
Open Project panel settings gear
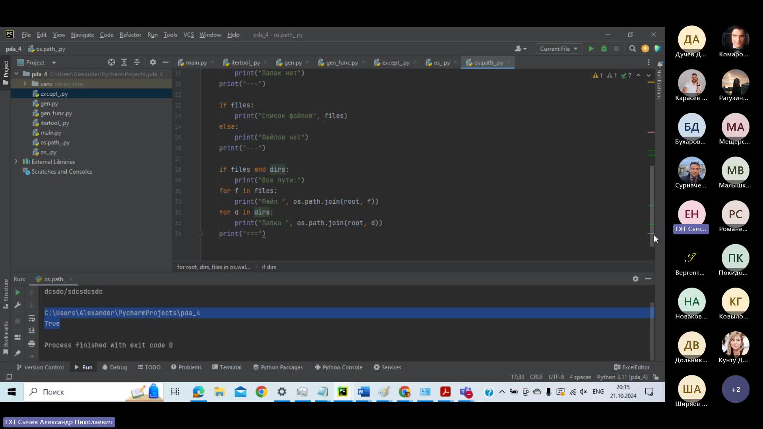[x=153, y=62]
